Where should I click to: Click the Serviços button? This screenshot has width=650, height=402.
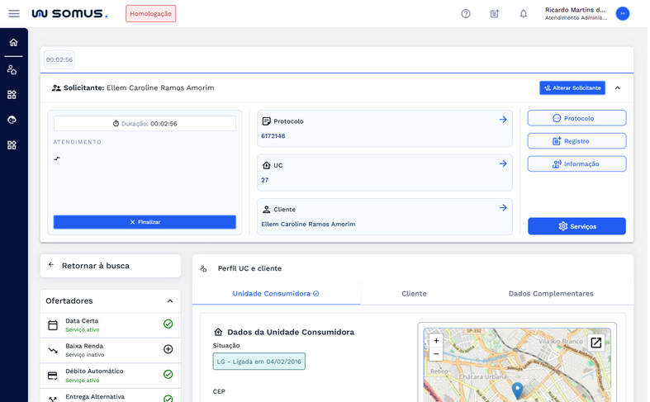click(576, 226)
